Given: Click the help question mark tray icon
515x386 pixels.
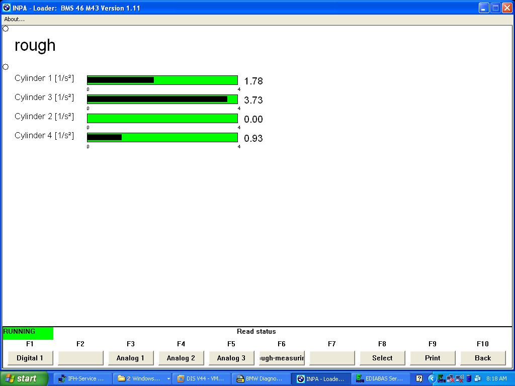Looking at the screenshot, I should point(419,378).
